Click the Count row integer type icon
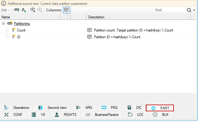Image resolution: width=198 pixels, height=122 pixels. (13, 30)
